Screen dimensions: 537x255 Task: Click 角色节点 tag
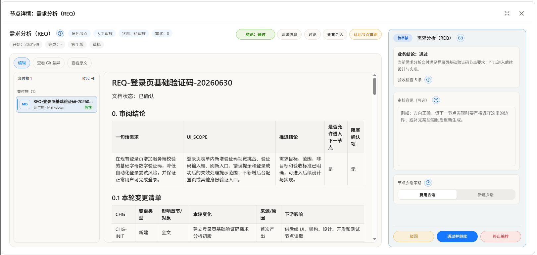(x=79, y=33)
